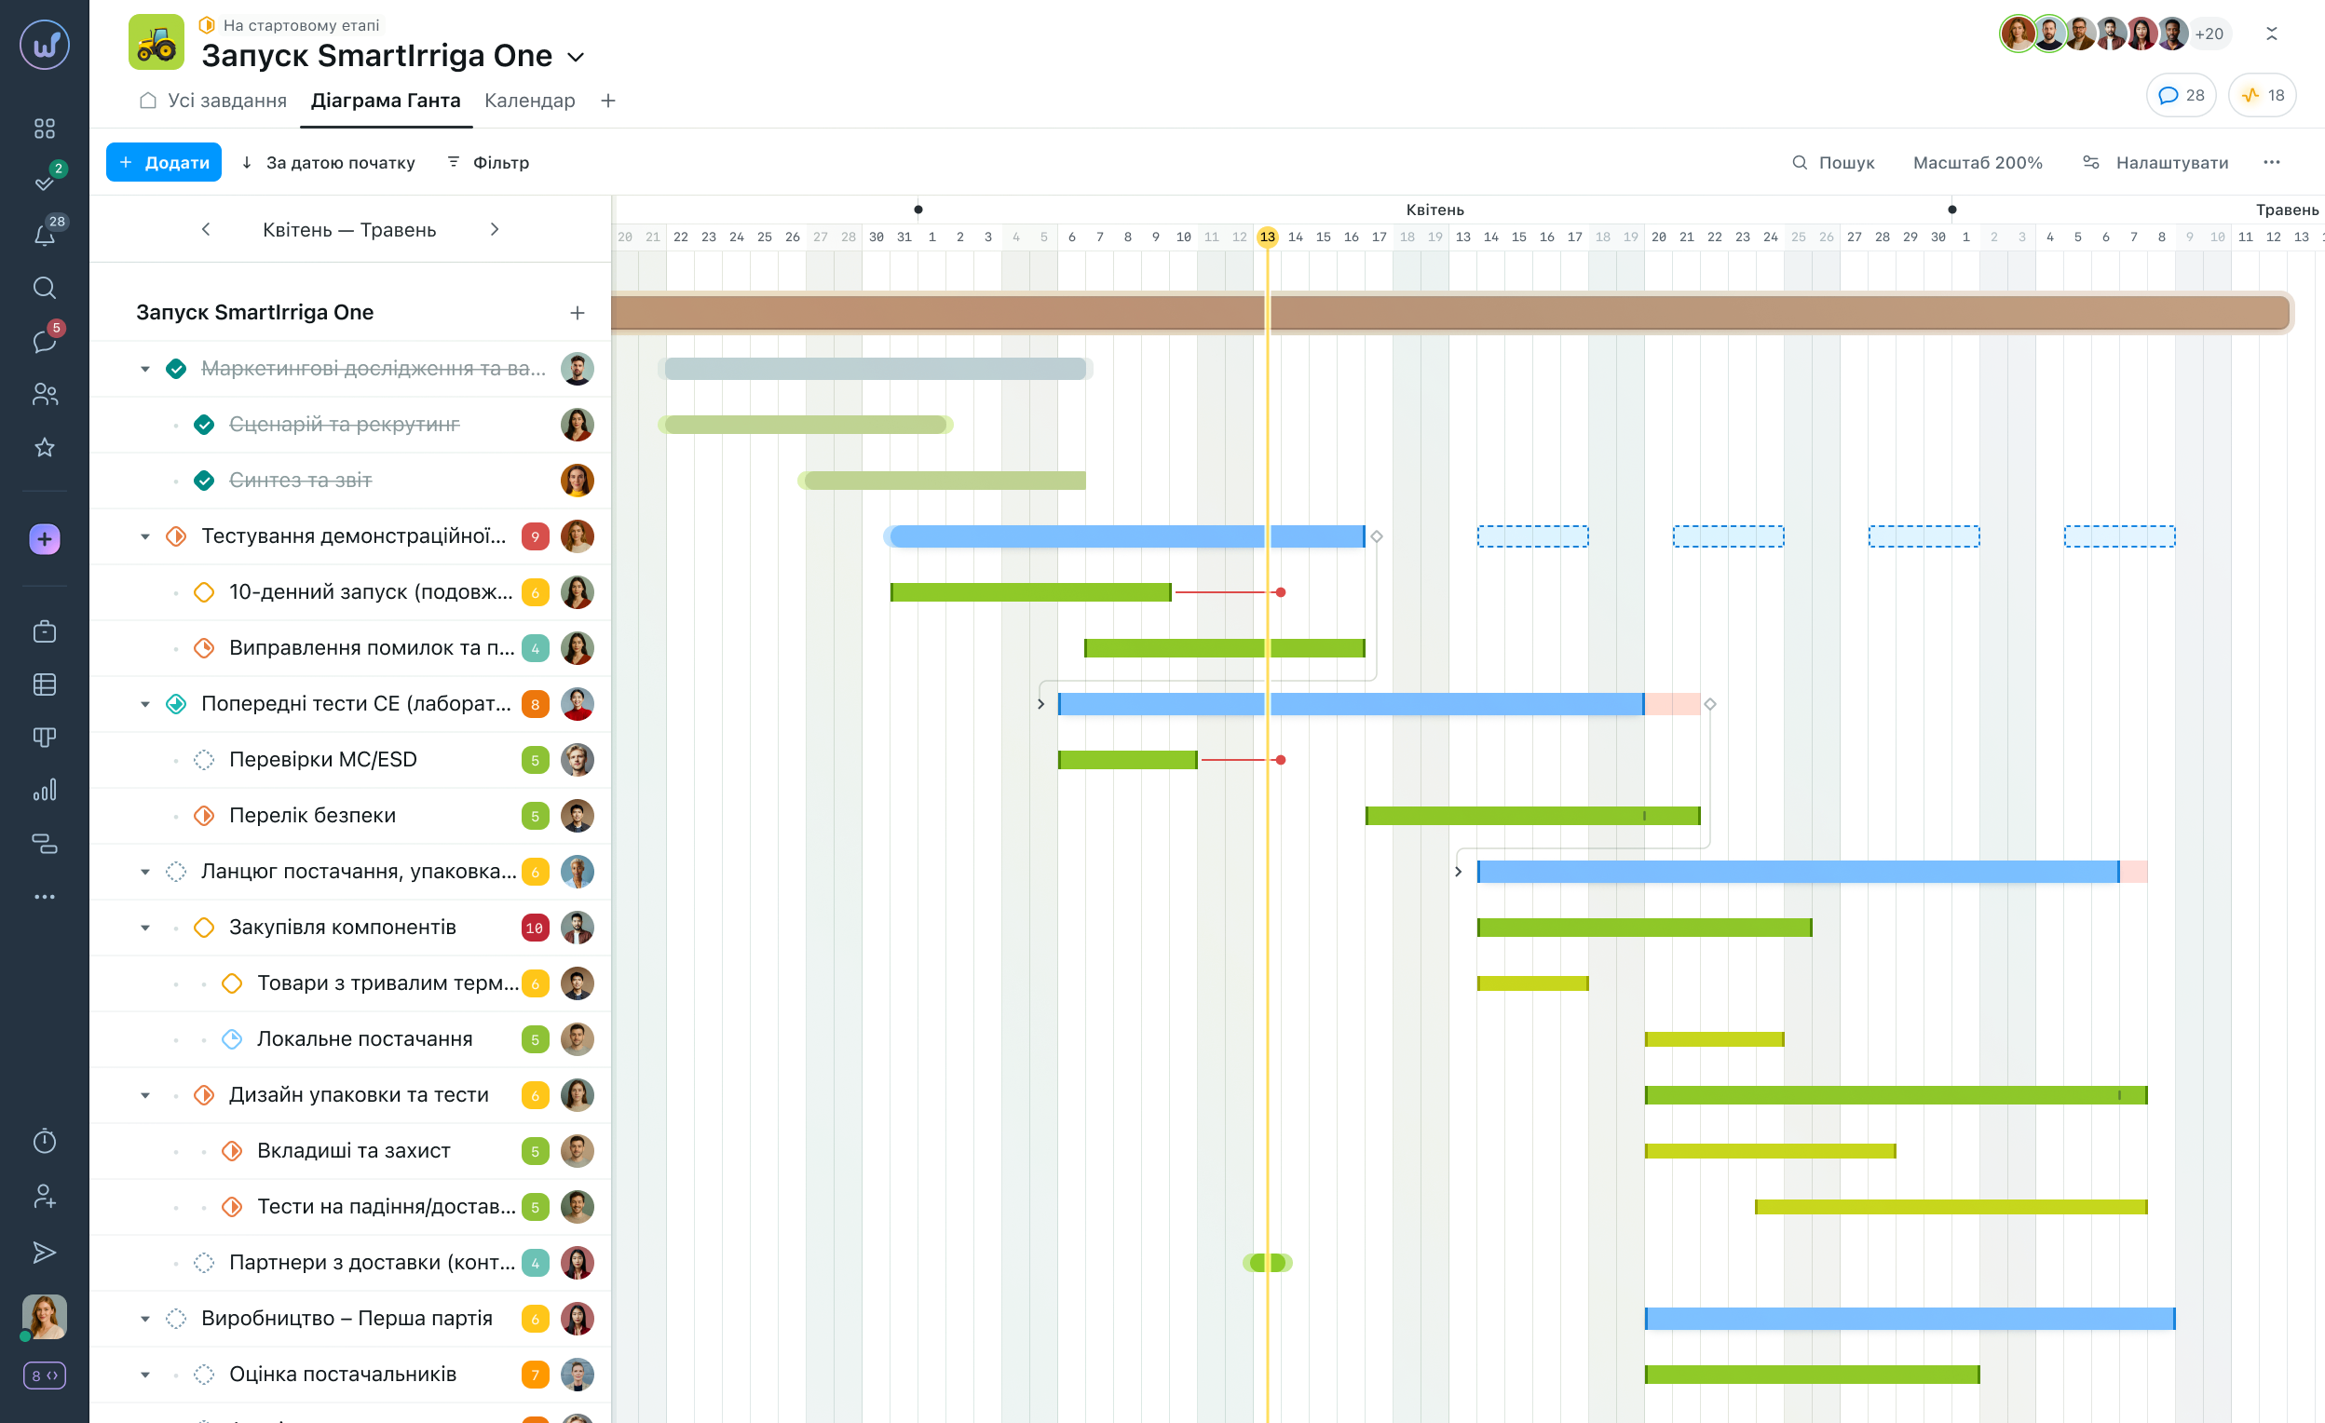Collapse 'Тестування демонстраційної' task group
The width and height of the screenshot is (2325, 1423).
[x=145, y=537]
